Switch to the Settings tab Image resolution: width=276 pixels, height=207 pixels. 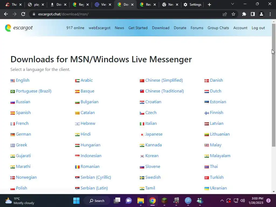click(x=192, y=5)
